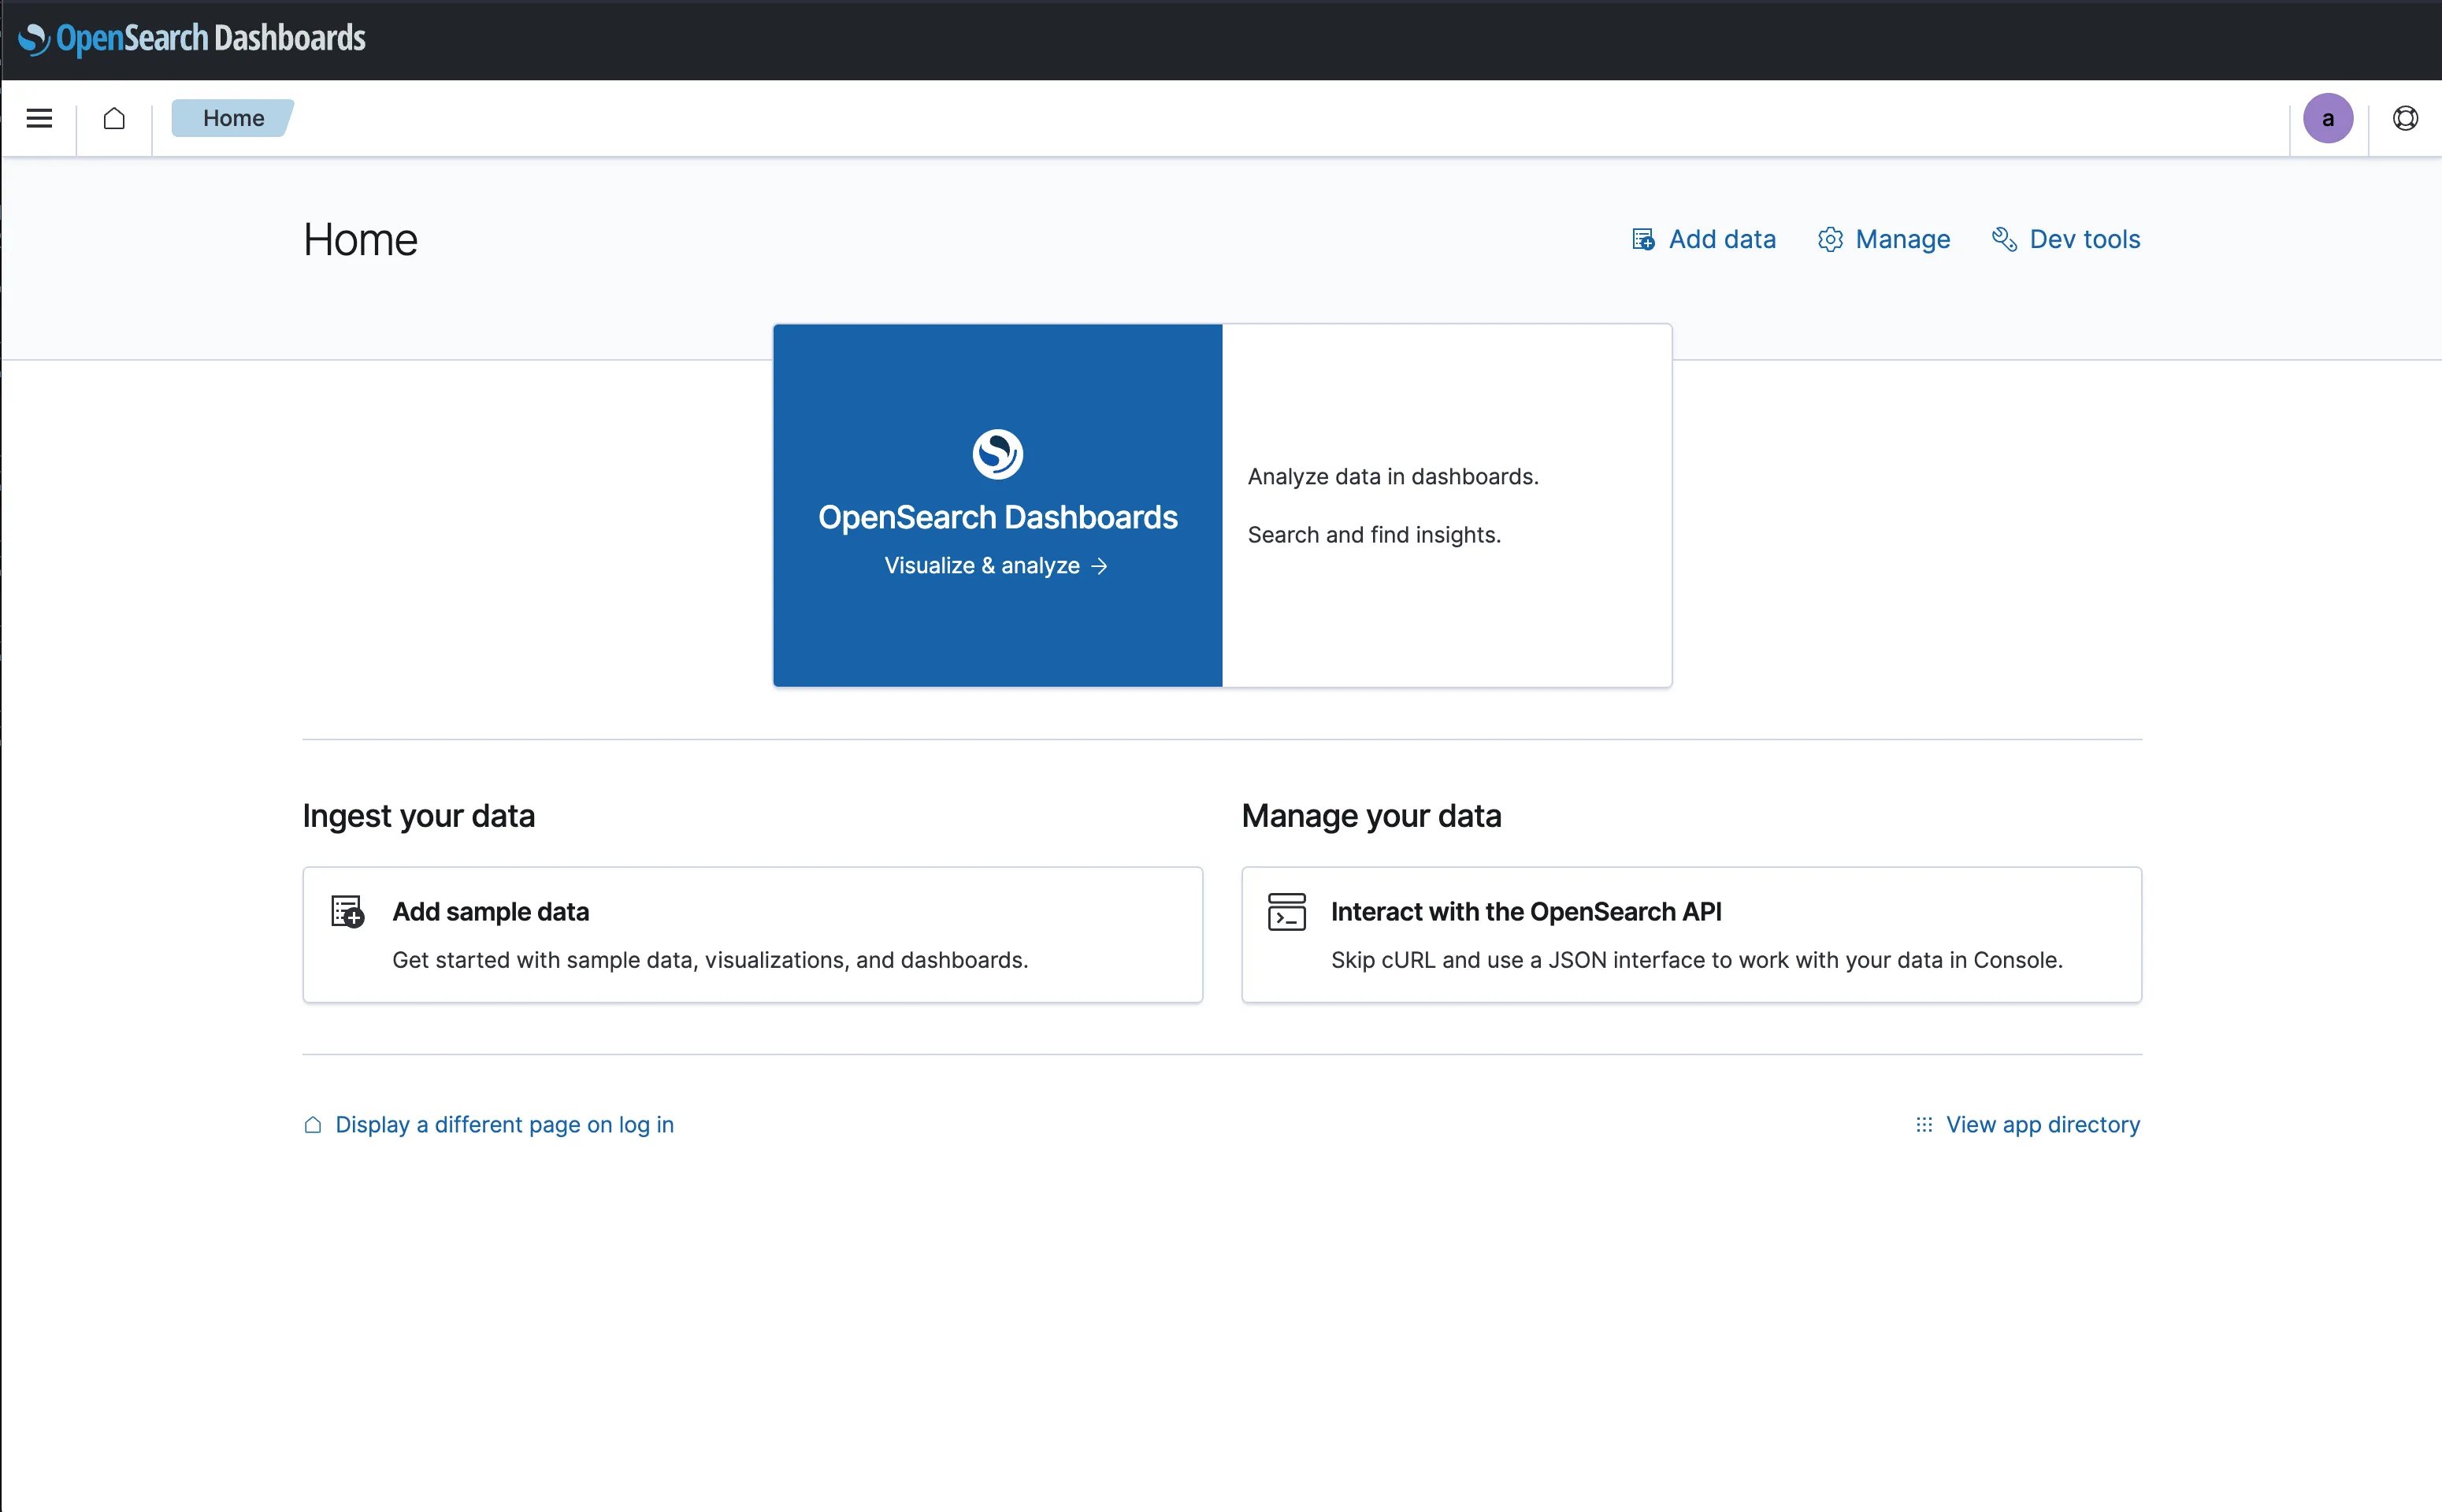Click the purple user avatar labeled a
This screenshot has width=2442, height=1512.
point(2327,118)
